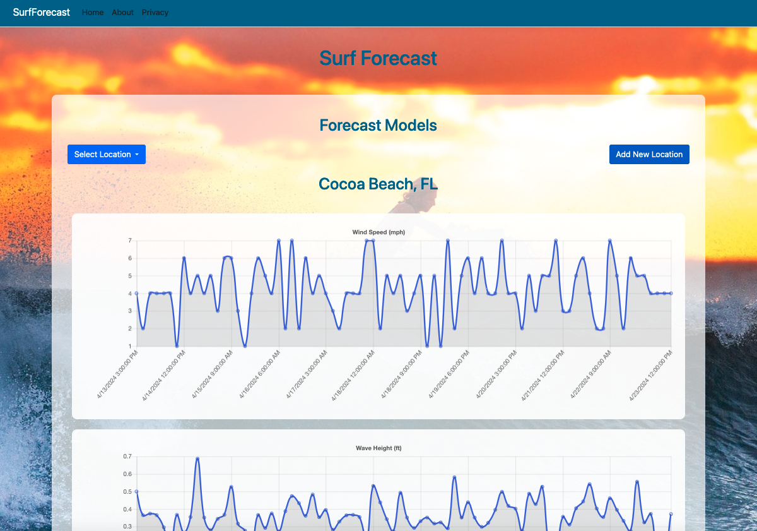Click the last wind speed data point
Screen dimensions: 757x531
click(x=671, y=293)
